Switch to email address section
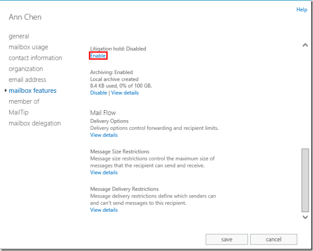The image size is (313, 251). click(27, 80)
